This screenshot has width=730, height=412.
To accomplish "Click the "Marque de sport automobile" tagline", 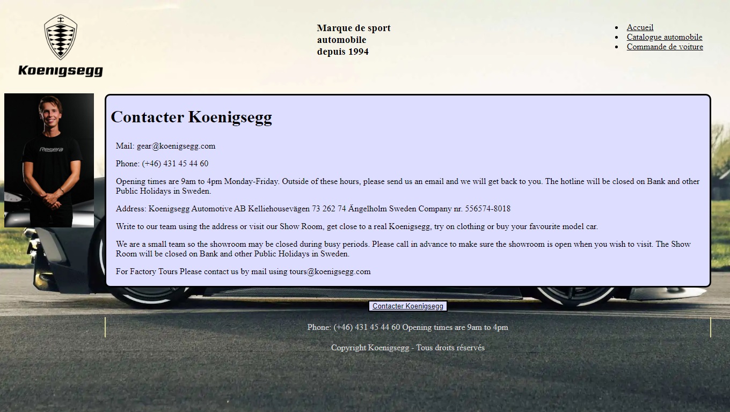I will pos(353,34).
